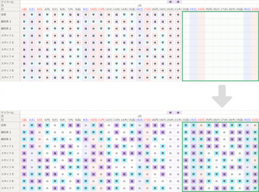The width and height of the screenshot is (259, 192).
Task: Select the スタッフ 3 row header in lower schedule
Action: [10, 160]
